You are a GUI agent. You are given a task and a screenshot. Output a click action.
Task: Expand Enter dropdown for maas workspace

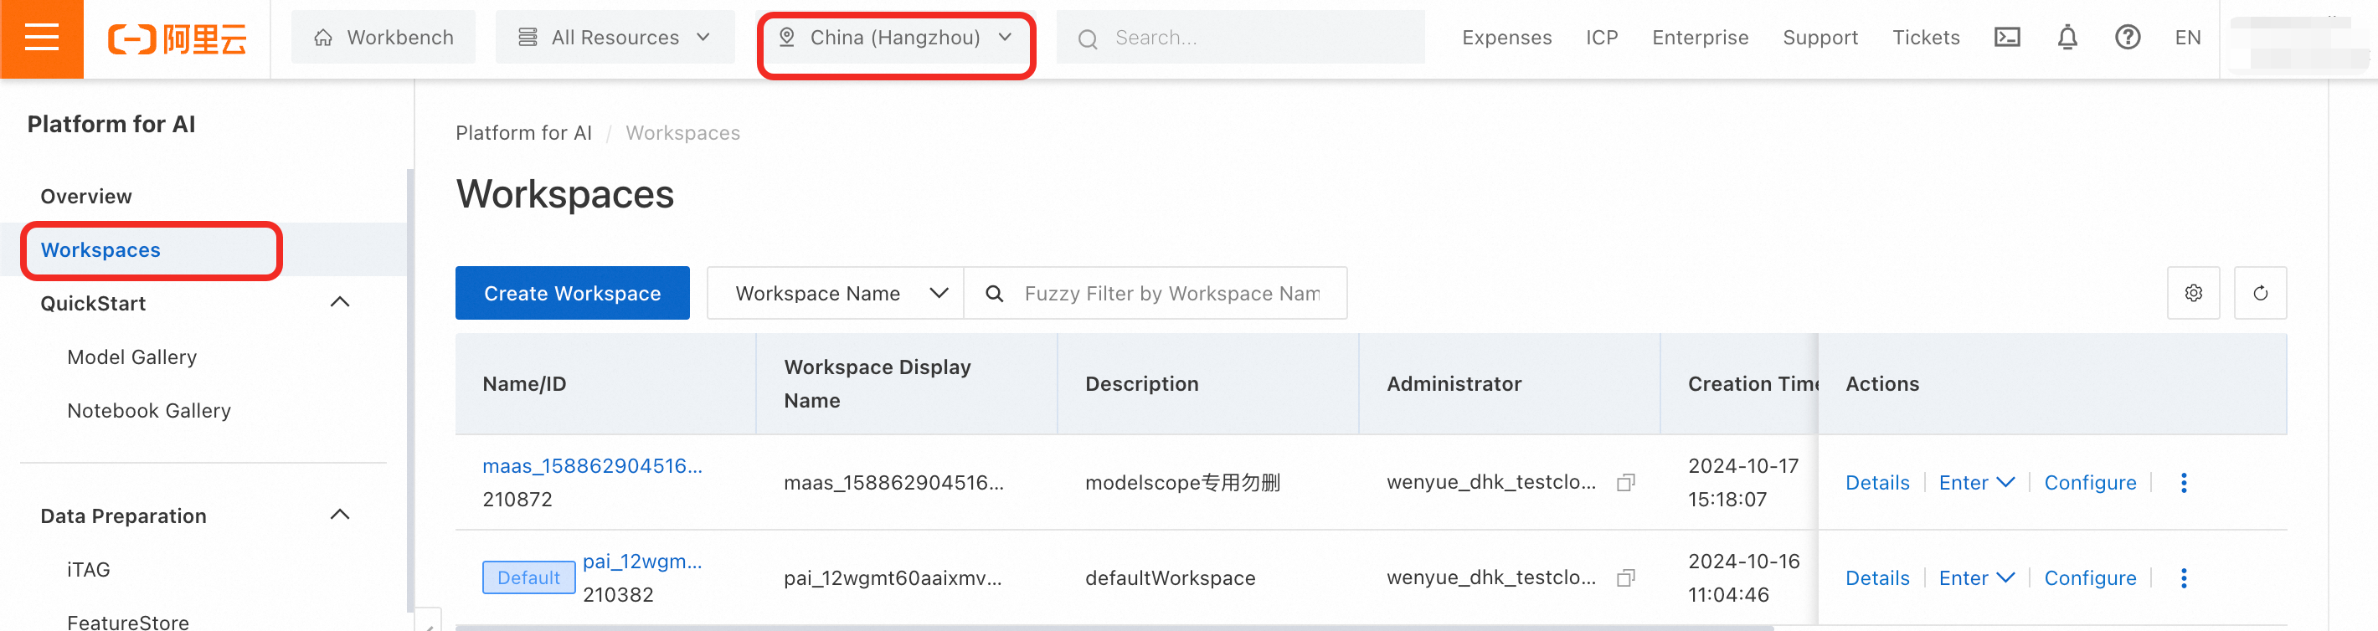(x=1975, y=483)
